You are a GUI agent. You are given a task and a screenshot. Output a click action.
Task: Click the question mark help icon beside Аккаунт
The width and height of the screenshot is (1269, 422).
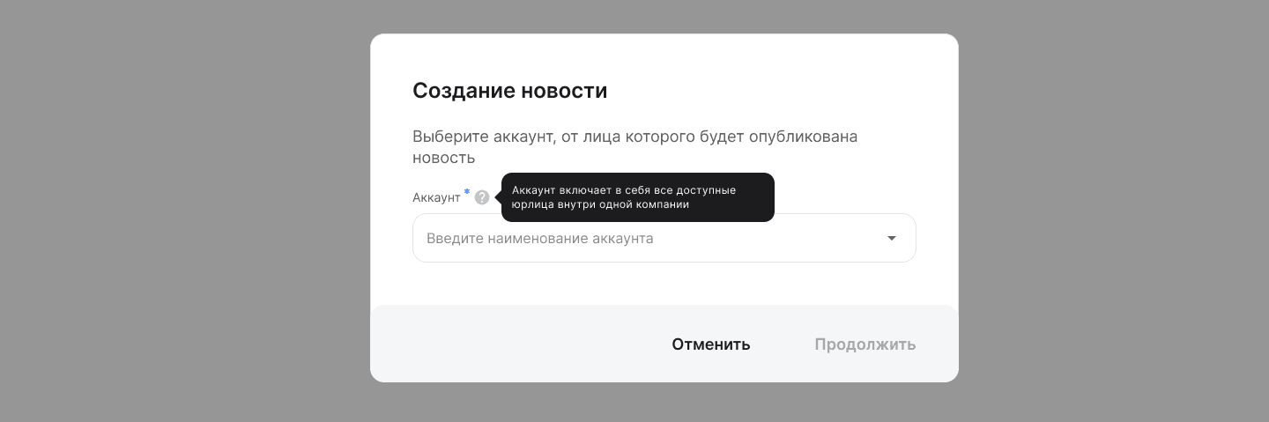[x=481, y=197]
